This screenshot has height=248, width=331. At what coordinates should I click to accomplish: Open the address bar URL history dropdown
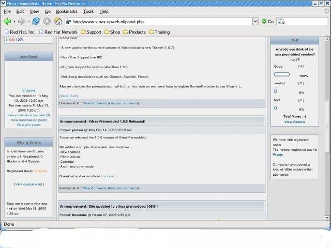255,22
